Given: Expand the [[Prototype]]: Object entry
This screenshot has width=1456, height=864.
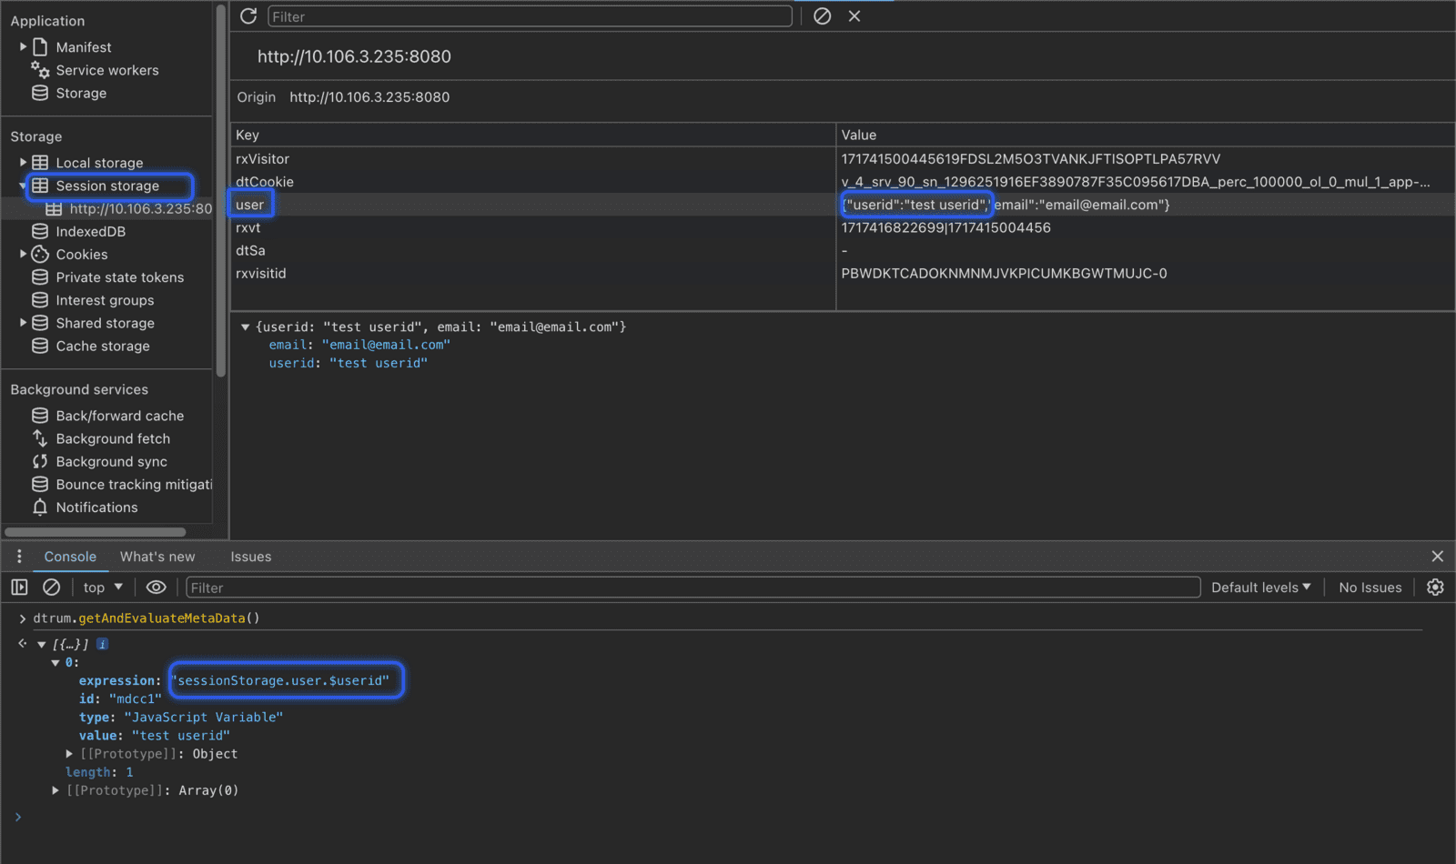Looking at the screenshot, I should tap(70, 753).
